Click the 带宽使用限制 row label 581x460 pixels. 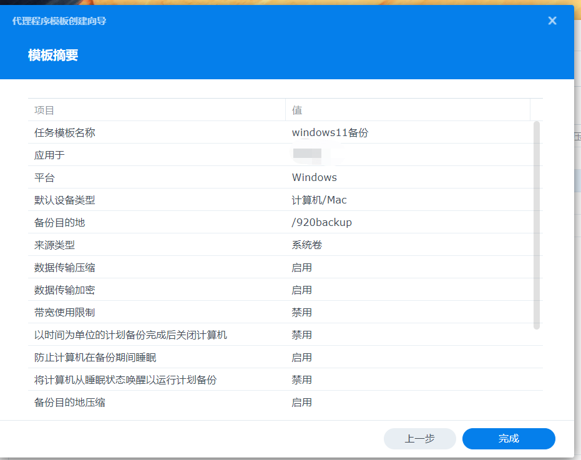click(x=64, y=313)
